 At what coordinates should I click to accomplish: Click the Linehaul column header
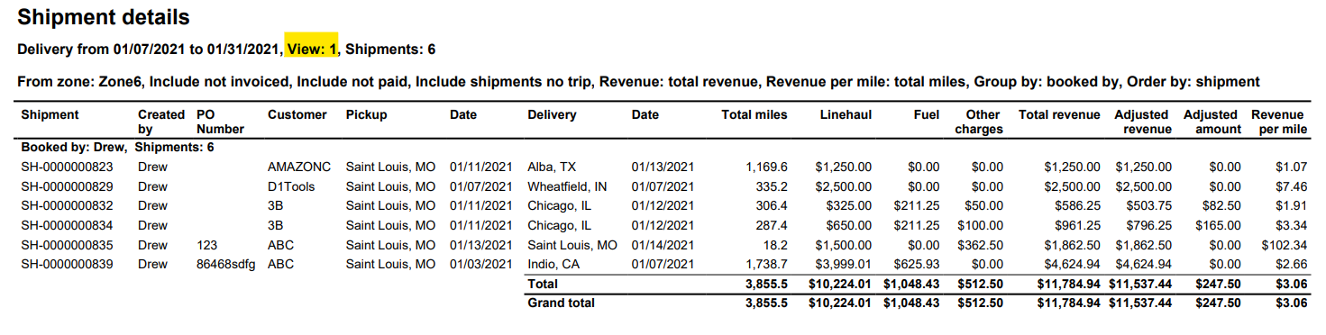[846, 114]
